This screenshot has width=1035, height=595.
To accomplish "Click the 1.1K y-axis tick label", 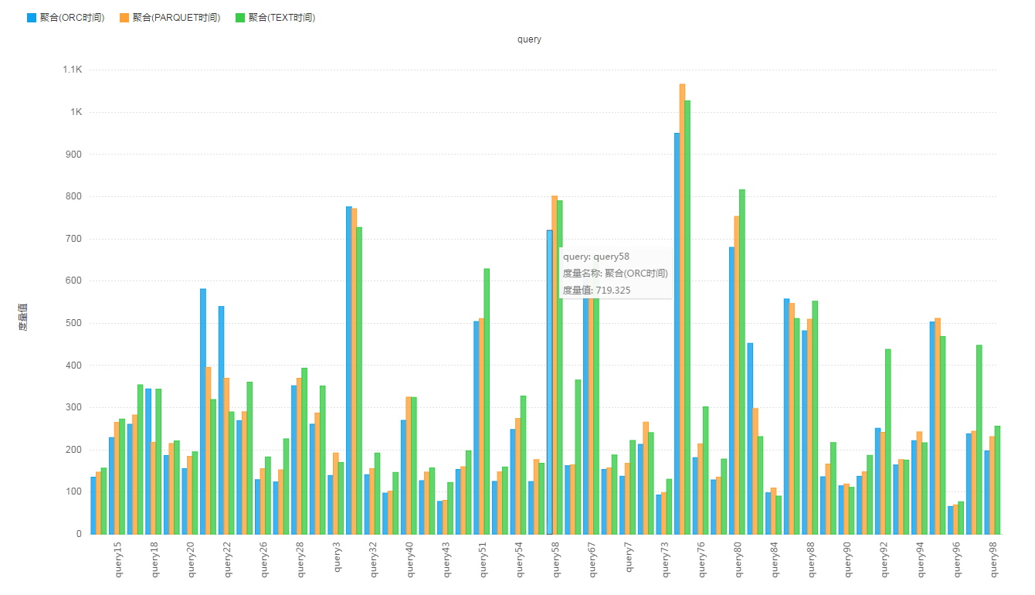I will [72, 70].
